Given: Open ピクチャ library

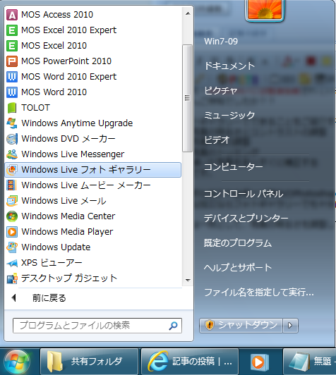Looking at the screenshot, I should (x=220, y=91).
